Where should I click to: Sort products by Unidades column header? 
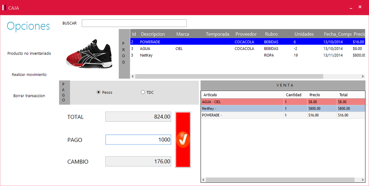pos(304,34)
